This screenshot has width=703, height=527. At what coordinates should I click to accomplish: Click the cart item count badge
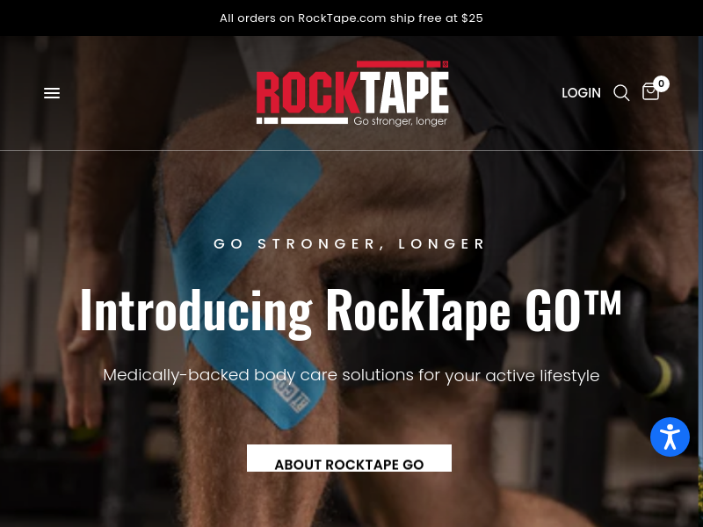click(x=661, y=83)
